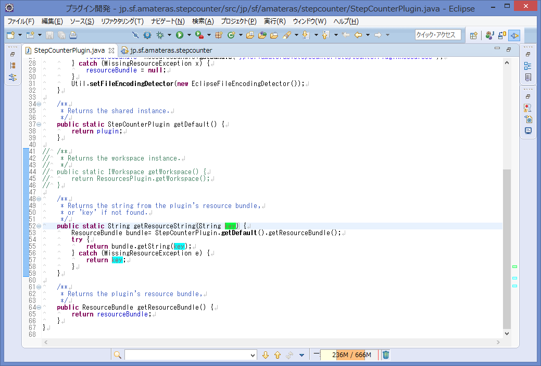This screenshot has width=541, height=366.
Task: Run the application with the green Run icon
Action: [x=180, y=35]
